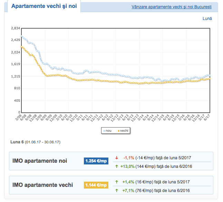Click first blue data point at 3/08

click(21, 36)
